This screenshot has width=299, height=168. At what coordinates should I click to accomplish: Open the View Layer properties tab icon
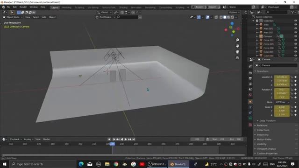click(250, 84)
